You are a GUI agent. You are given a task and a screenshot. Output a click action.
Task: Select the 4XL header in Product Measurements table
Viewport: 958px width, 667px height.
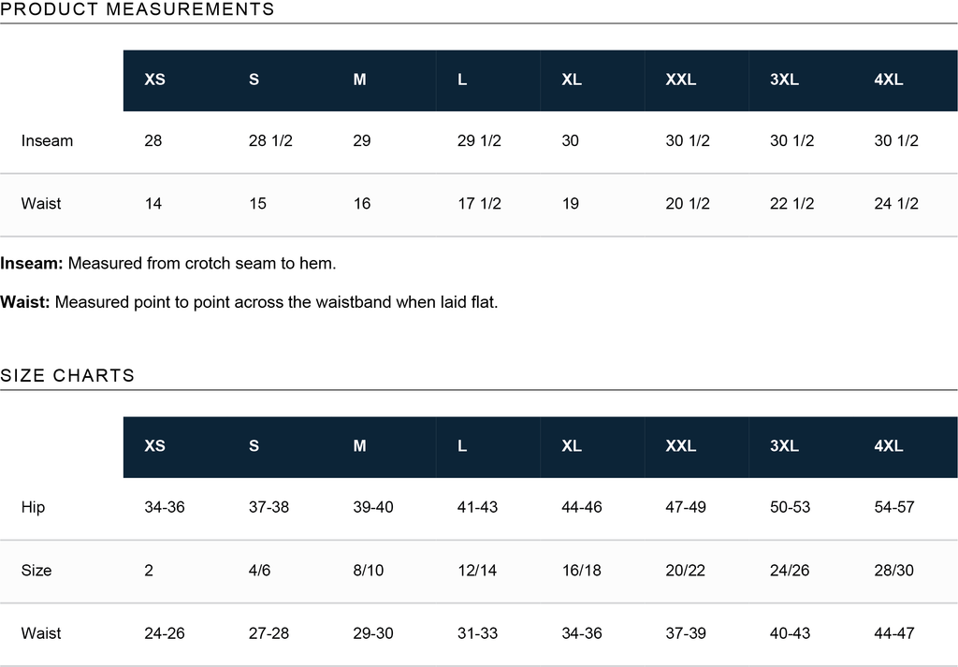[889, 80]
